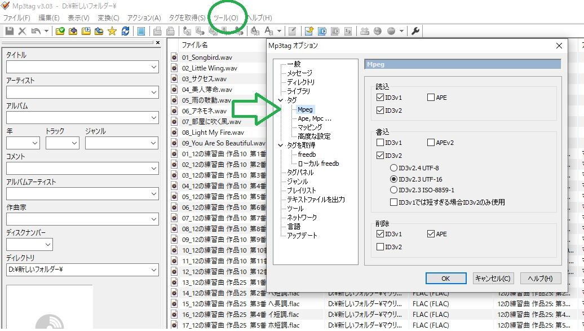The height and width of the screenshot is (331, 584).
Task: Toggle ID3v2 checkbox under 読込
Action: 380,111
